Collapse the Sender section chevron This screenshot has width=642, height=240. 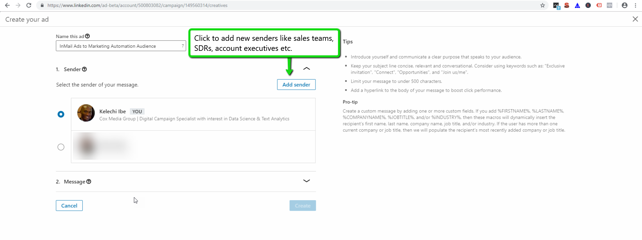(306, 68)
